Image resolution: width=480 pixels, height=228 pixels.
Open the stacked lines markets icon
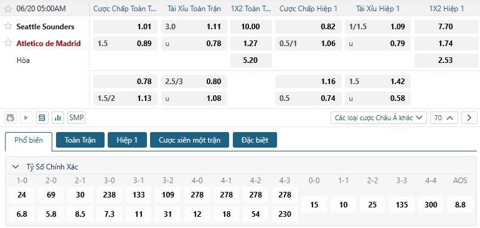(x=42, y=118)
